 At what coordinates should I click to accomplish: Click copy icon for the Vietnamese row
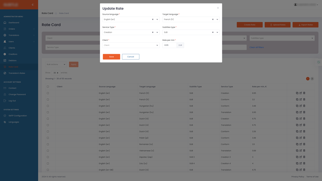(x=297, y=151)
